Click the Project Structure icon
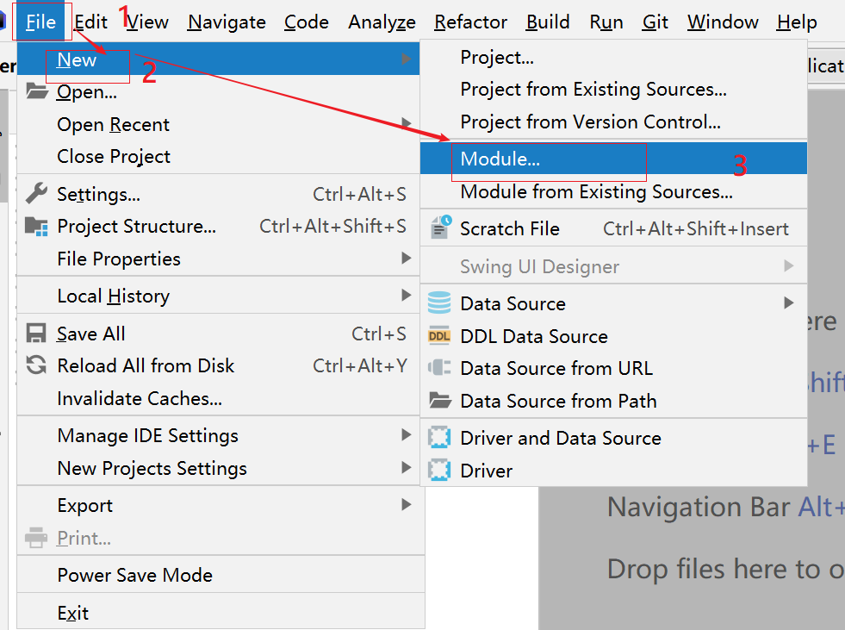The width and height of the screenshot is (845, 630). point(37,226)
